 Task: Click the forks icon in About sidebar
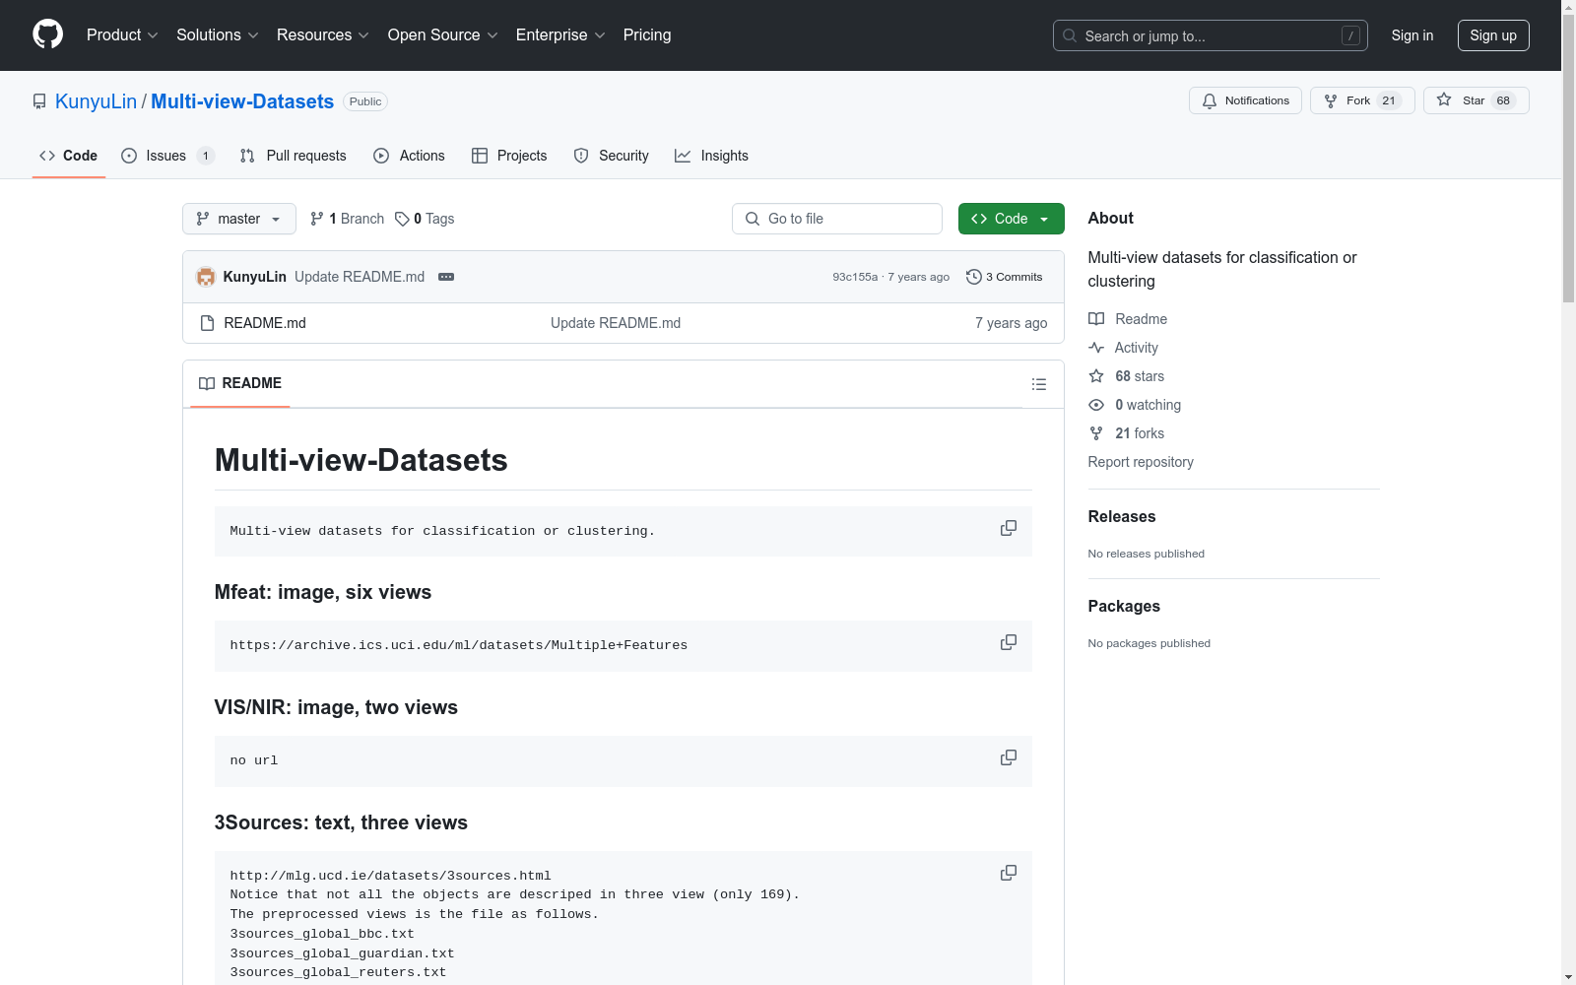1096,433
